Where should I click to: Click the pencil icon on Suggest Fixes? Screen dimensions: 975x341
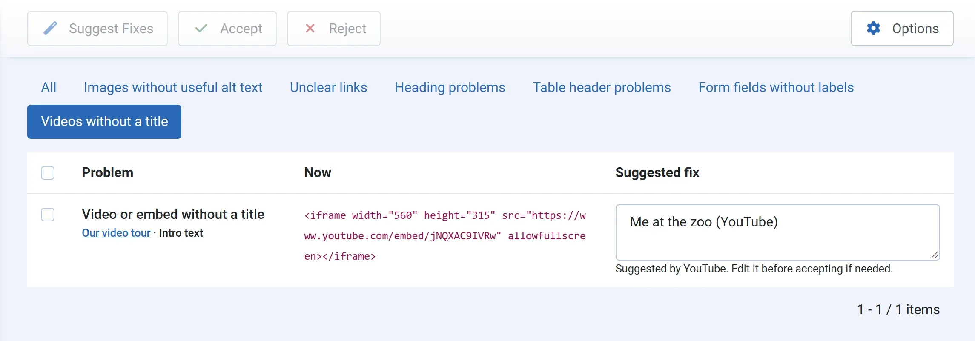[x=50, y=29]
